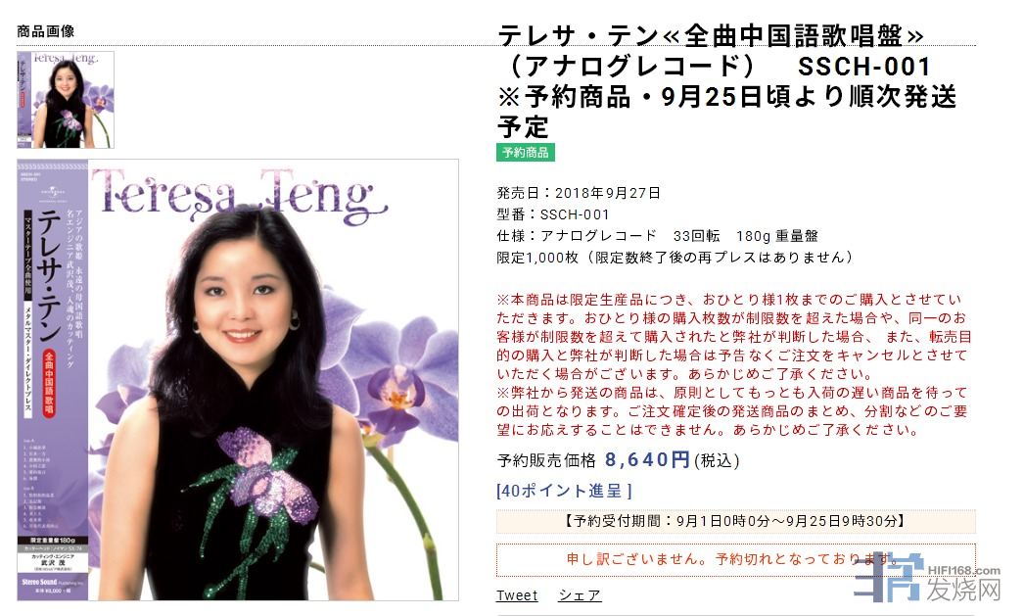1024x616 pixels.
Task: Click the red 全曲中国語歌唱 label on obi strip
Action: tap(49, 383)
